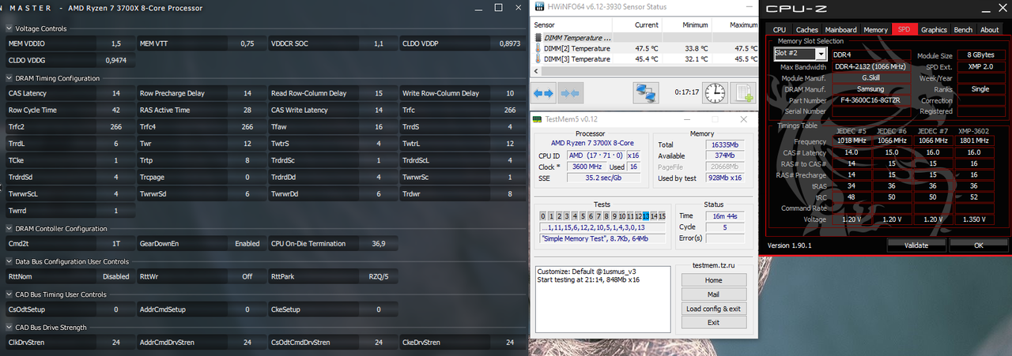
Task: Open the Bench tab in CPU-Z
Action: pyautogui.click(x=963, y=30)
